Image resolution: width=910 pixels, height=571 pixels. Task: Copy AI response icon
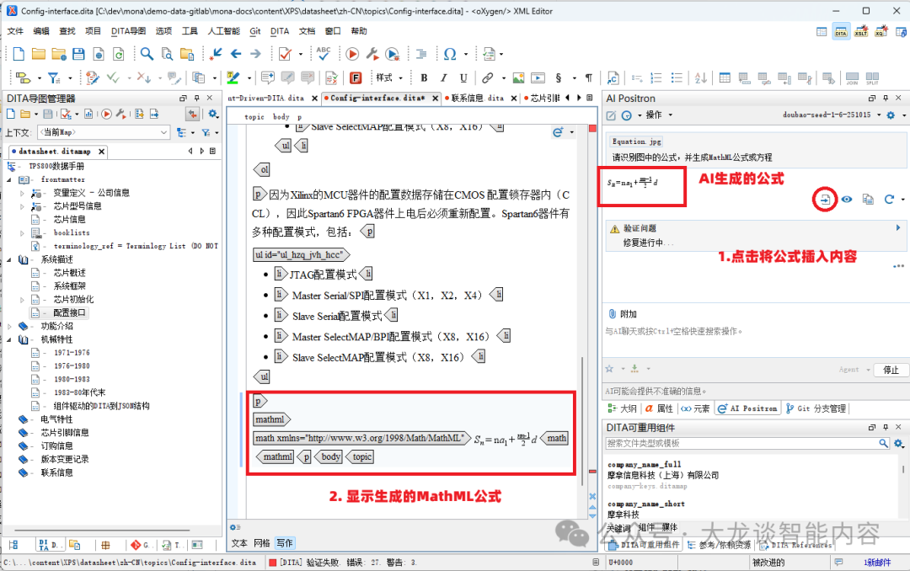[868, 200]
